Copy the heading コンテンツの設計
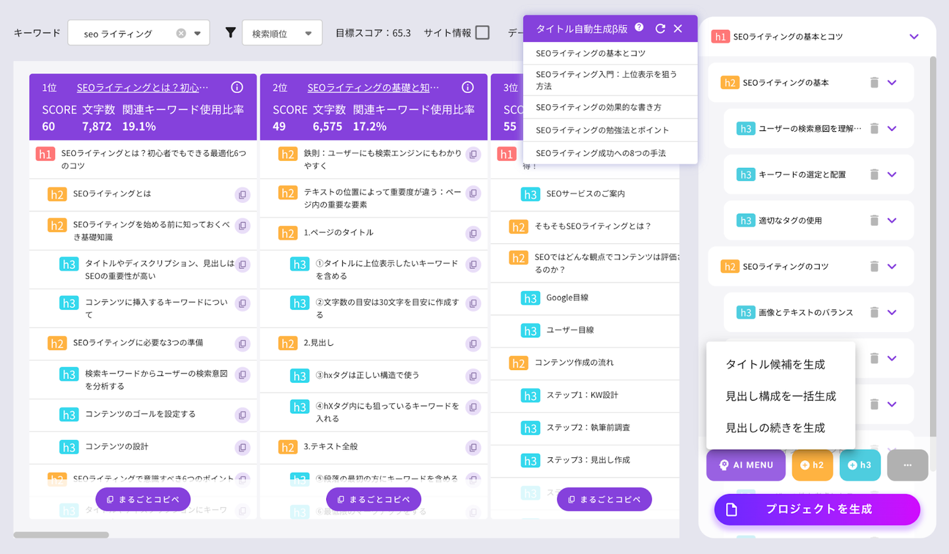949x554 pixels. coord(243,447)
